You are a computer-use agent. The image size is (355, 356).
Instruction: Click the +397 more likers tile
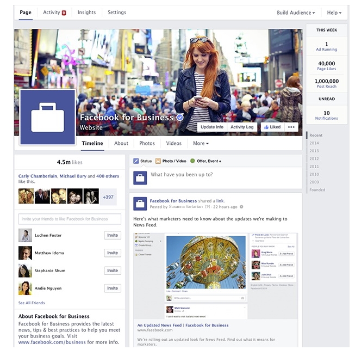point(108,197)
